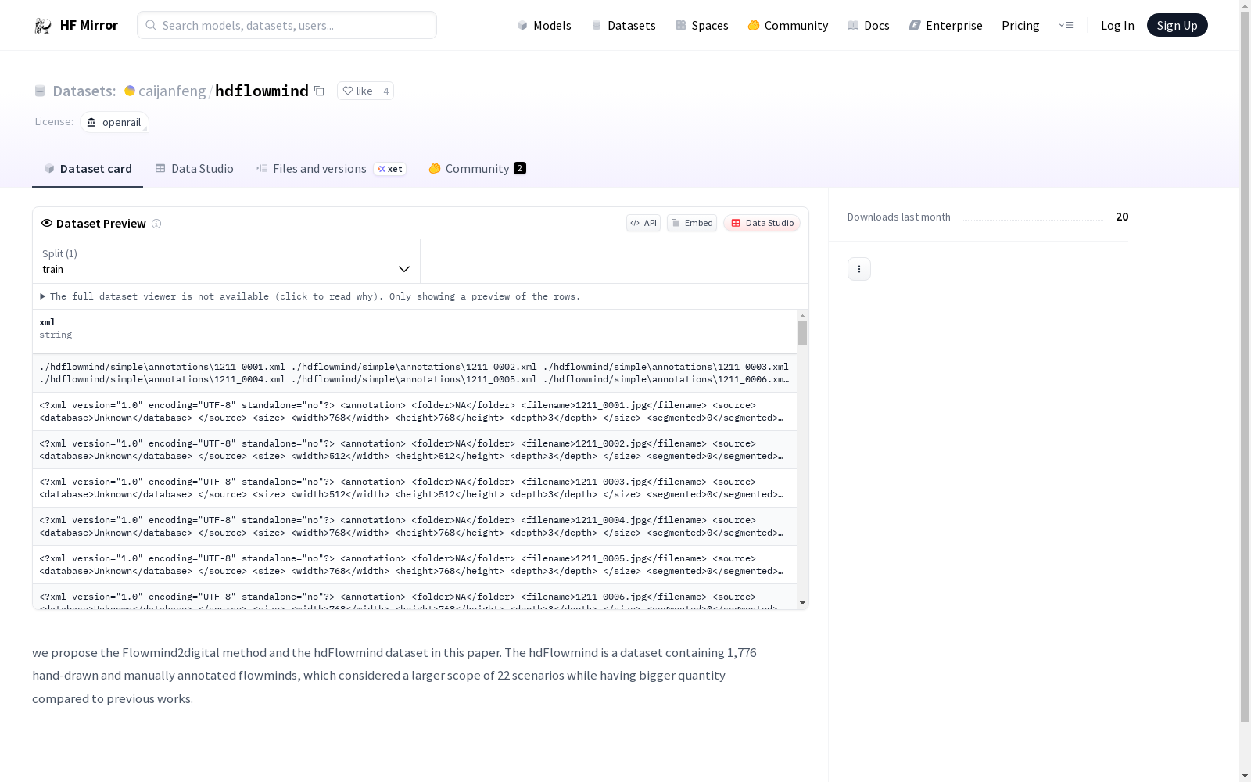Click the three-dot more options button
Viewport: 1251px width, 782px height.
pos(859,269)
